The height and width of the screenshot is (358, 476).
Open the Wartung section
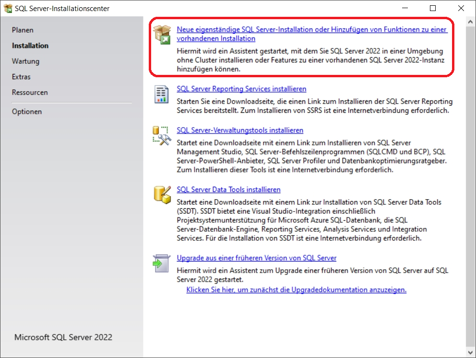coord(25,61)
